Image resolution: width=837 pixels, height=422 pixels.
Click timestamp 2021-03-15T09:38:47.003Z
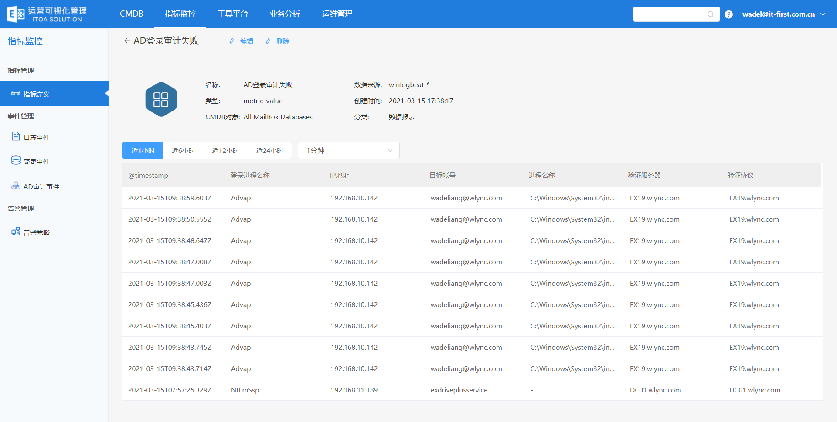pos(170,283)
